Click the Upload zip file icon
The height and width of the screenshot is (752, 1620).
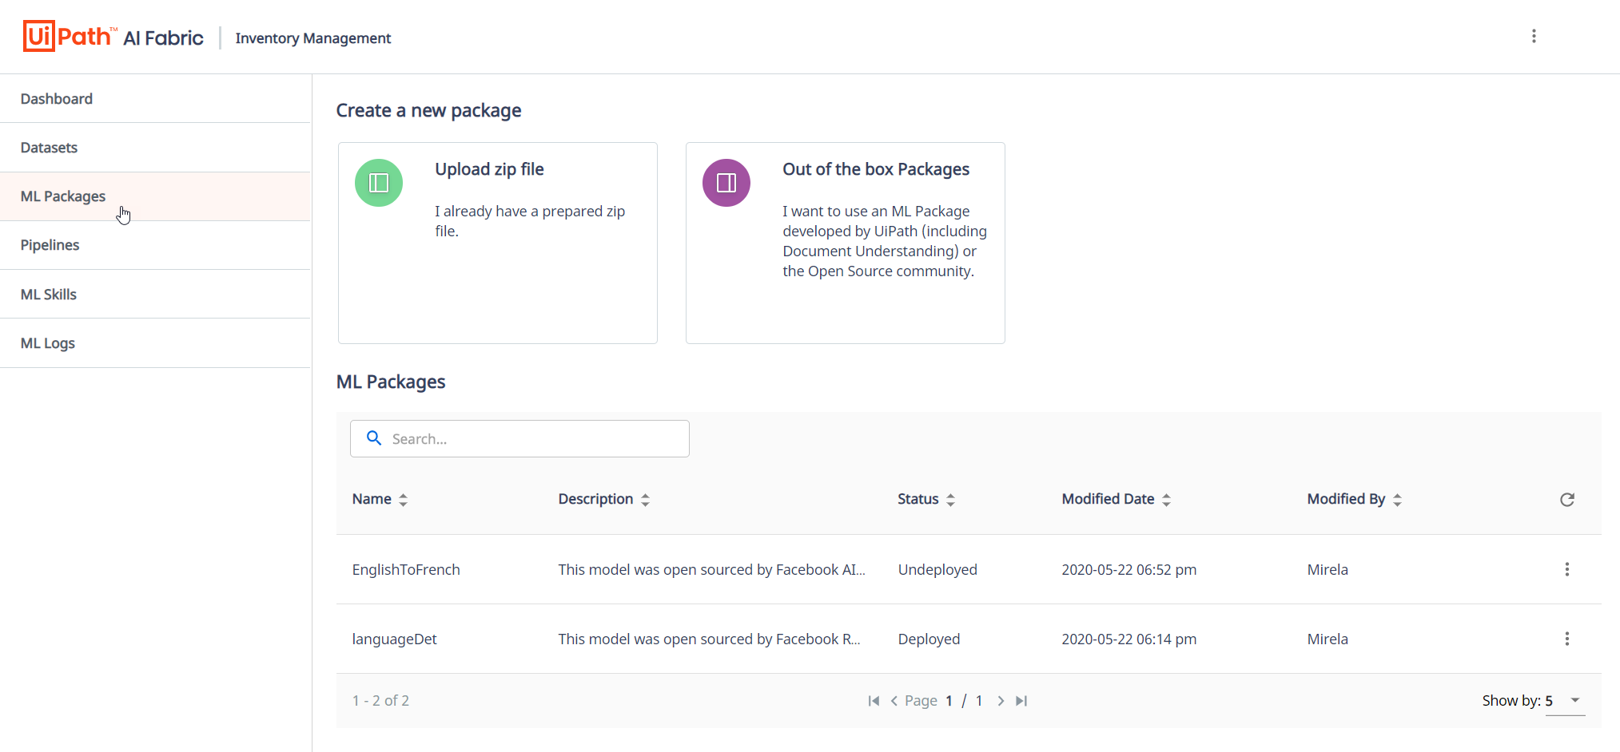click(378, 182)
